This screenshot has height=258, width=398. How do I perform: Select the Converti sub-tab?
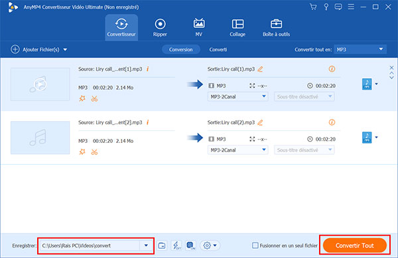click(x=218, y=50)
